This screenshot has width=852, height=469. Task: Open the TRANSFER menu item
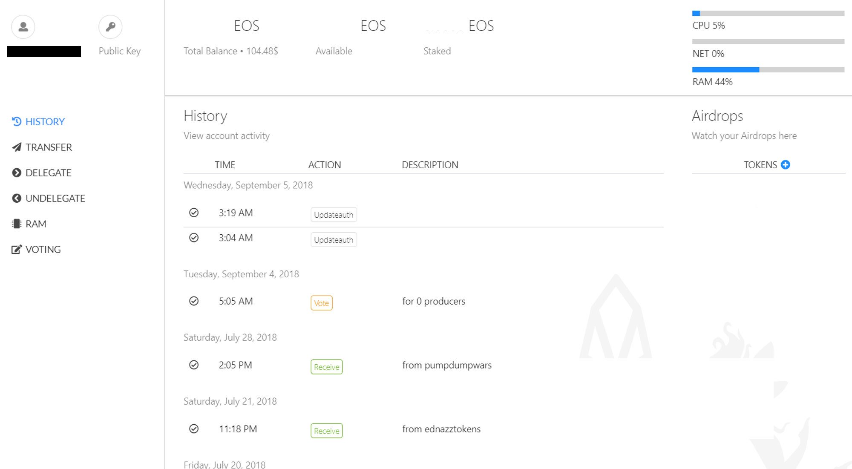point(49,147)
